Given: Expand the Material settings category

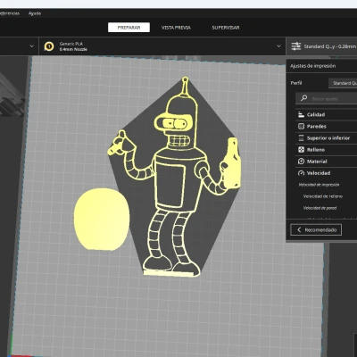Looking at the screenshot, I should (x=327, y=162).
